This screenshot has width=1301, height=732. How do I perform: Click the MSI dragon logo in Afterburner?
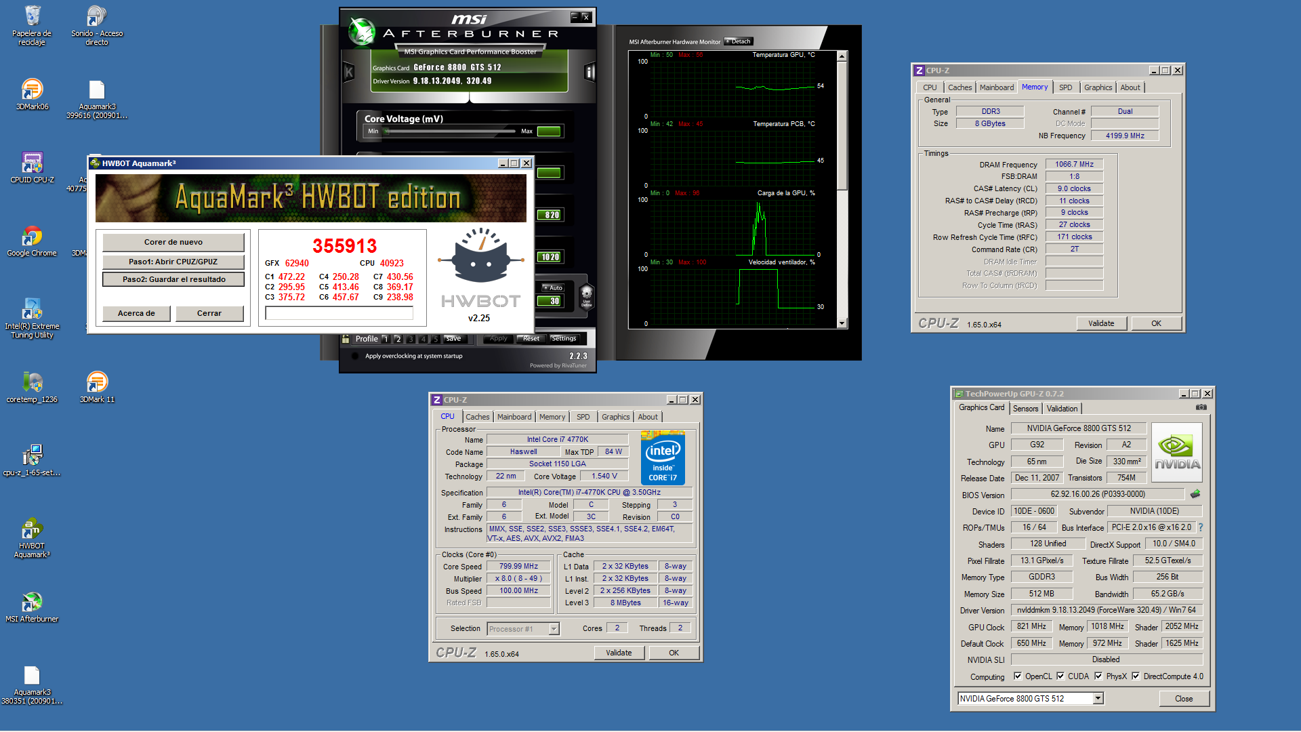click(x=362, y=30)
